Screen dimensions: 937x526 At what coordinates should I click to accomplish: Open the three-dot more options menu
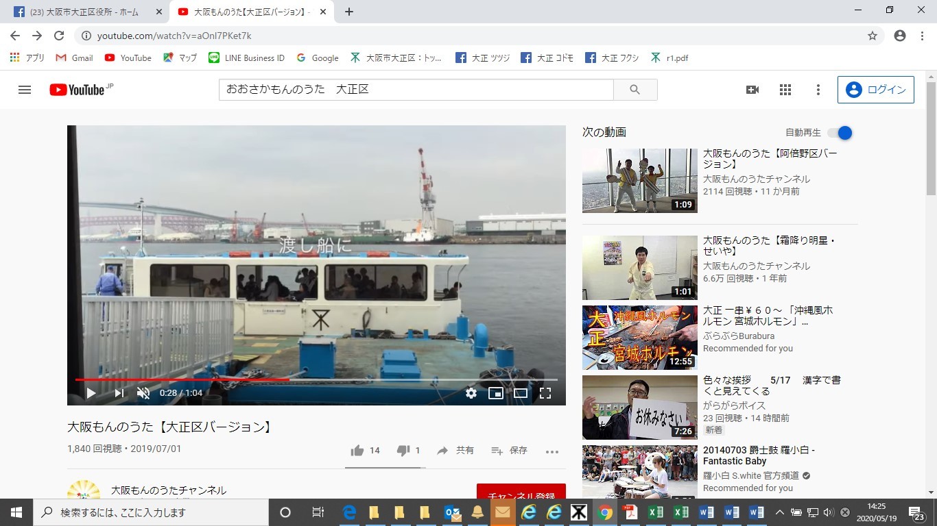818,90
